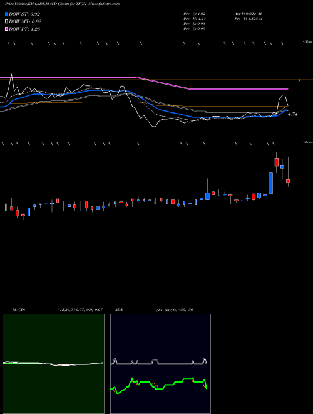Click the 'Avg V: 0.022 M' volume value
This screenshot has width=313, height=414.
(x=248, y=14)
